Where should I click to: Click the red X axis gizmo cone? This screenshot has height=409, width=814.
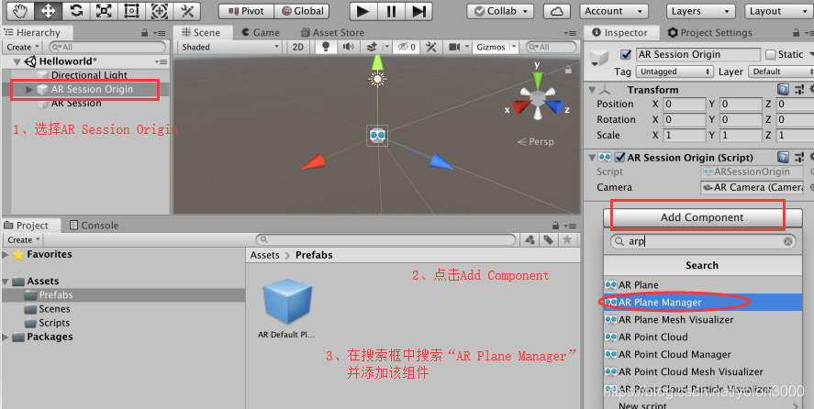click(x=521, y=107)
